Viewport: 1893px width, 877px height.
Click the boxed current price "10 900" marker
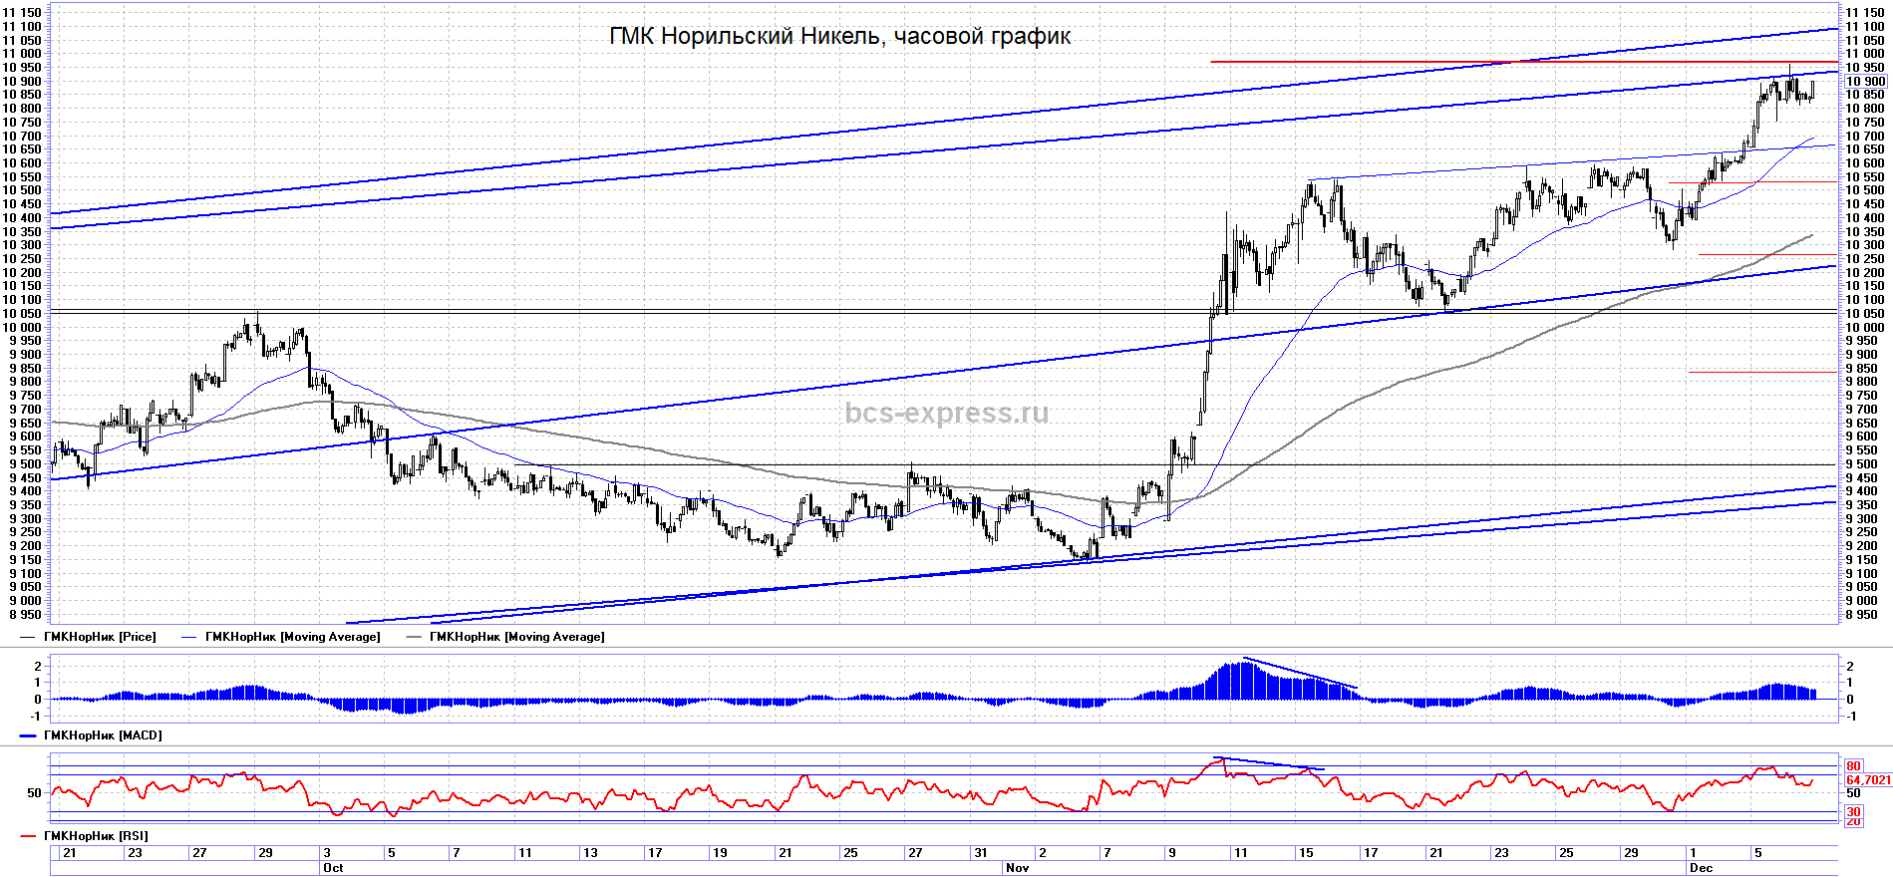1866,82
